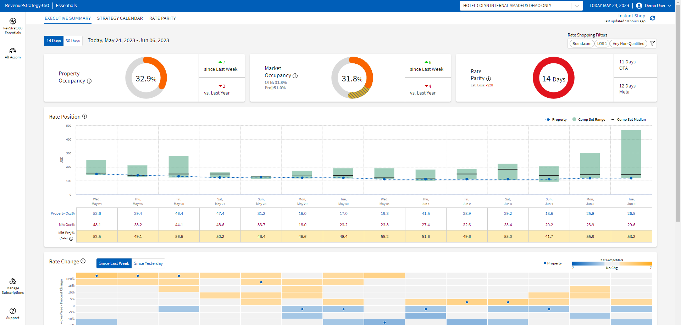Click info icon beside Property Occupancy
This screenshot has height=325, width=681.
pos(89,81)
